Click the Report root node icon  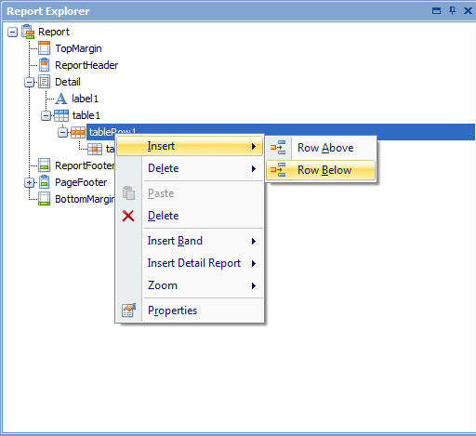point(28,32)
